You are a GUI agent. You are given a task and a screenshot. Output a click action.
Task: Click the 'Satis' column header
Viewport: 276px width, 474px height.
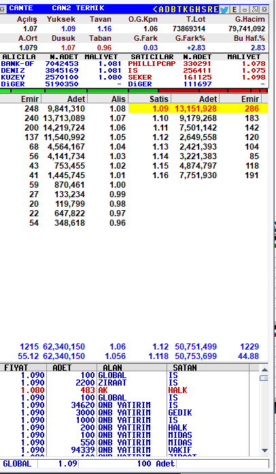[150, 99]
